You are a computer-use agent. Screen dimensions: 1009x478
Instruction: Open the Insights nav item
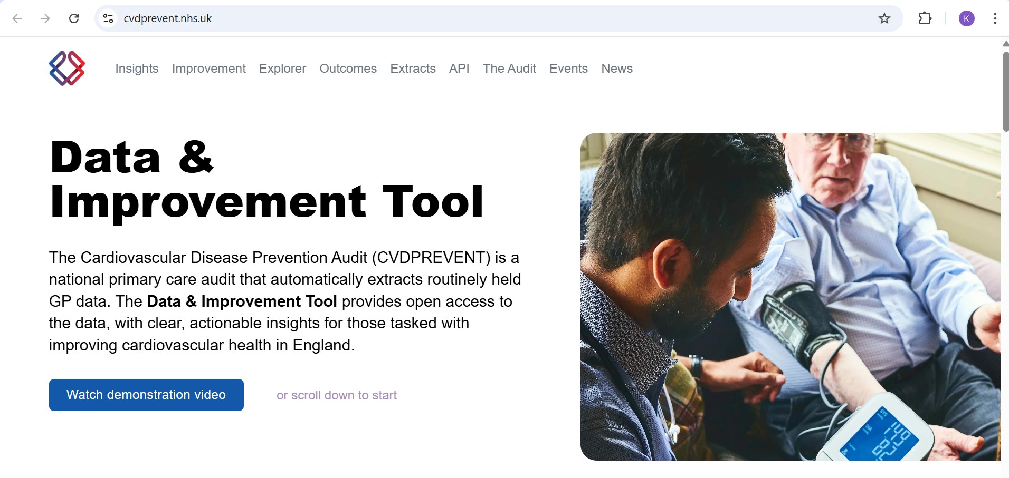pos(137,69)
